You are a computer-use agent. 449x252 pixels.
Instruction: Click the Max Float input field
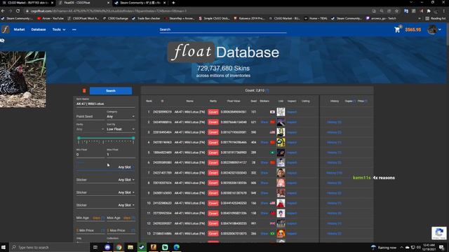coord(121,154)
